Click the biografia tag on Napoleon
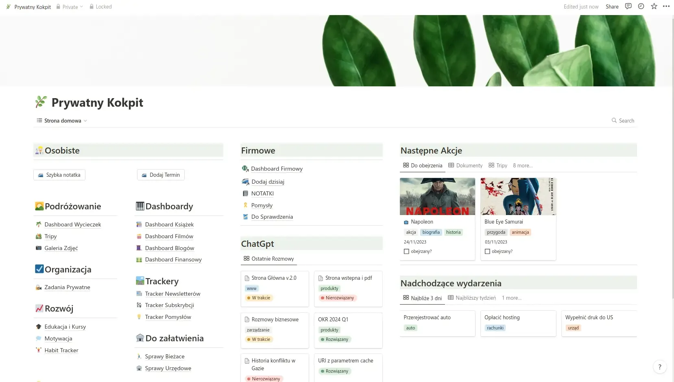Viewport: 674px width, 382px height. [431, 232]
